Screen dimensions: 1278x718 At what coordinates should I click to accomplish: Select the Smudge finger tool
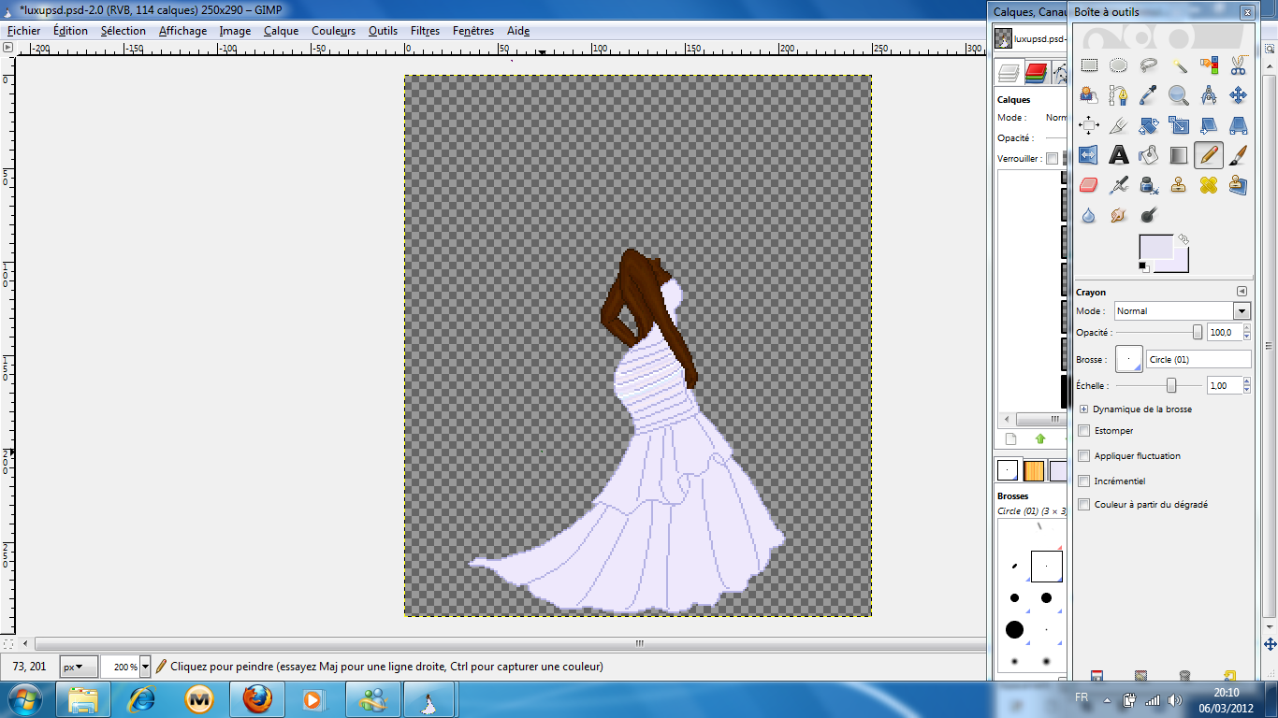pos(1119,215)
